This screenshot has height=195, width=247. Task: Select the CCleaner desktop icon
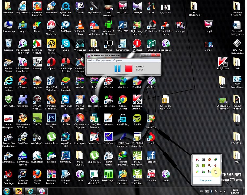click(23, 82)
